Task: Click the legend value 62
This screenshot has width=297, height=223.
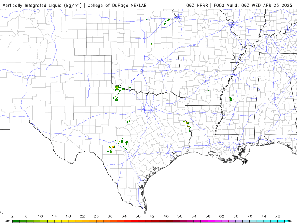Action: click(x=222, y=216)
